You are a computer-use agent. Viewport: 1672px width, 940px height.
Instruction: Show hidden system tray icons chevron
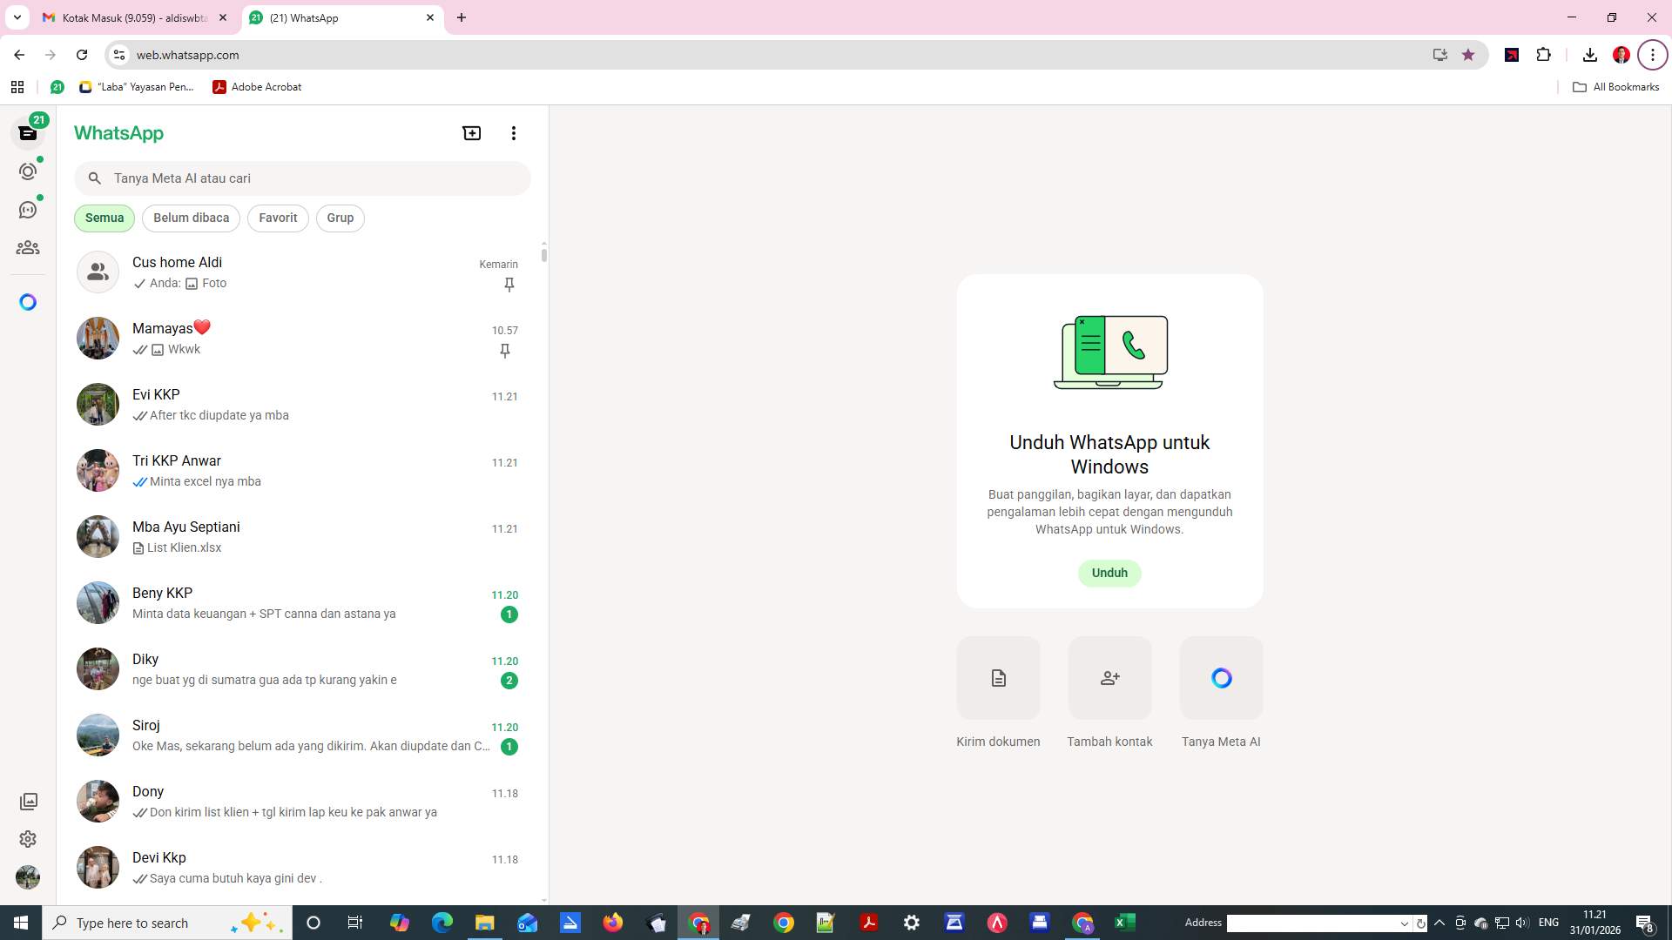pyautogui.click(x=1439, y=923)
